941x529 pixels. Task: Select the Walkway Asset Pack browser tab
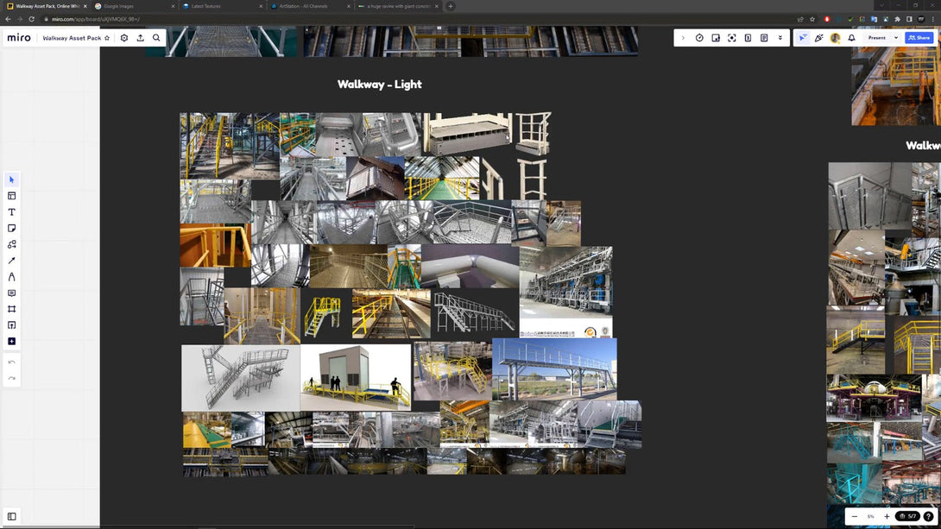click(x=47, y=6)
